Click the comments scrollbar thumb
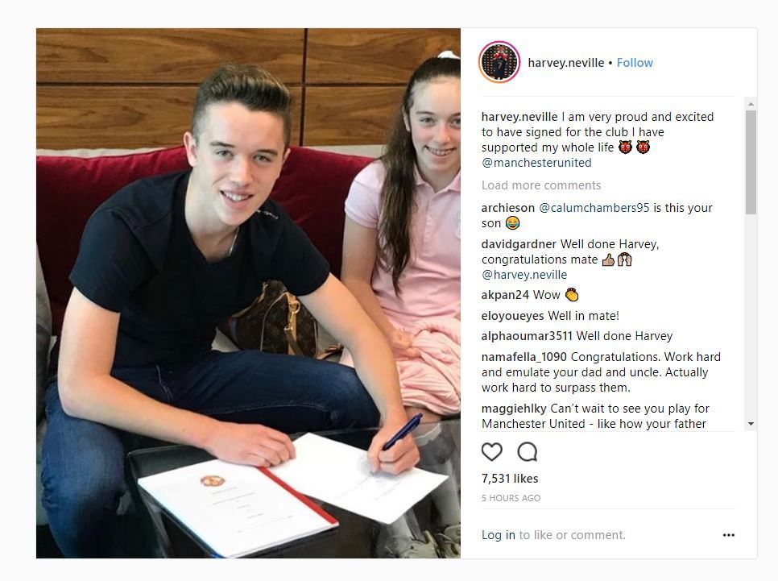The width and height of the screenshot is (778, 581). 751,162
